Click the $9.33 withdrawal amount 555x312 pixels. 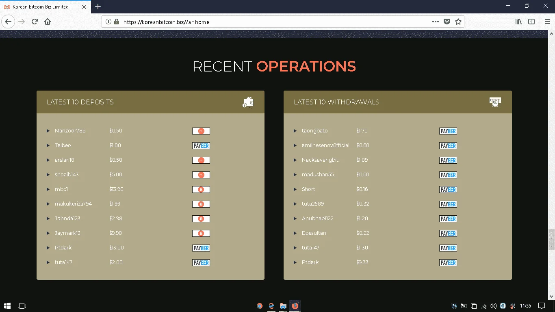[x=362, y=262]
